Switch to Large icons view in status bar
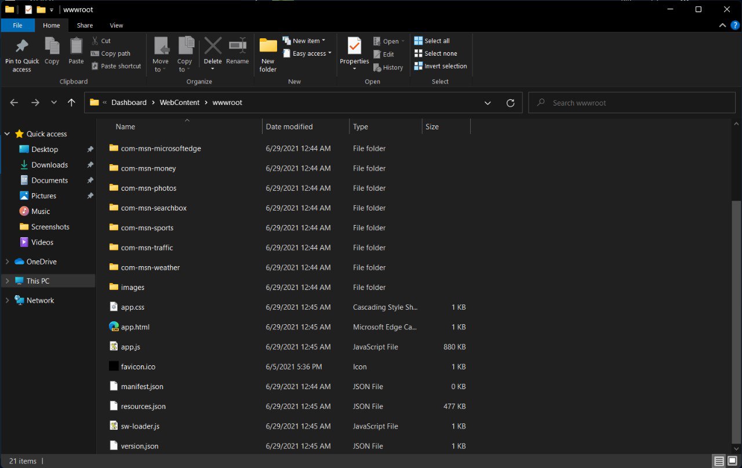The image size is (742, 468). coord(732,462)
